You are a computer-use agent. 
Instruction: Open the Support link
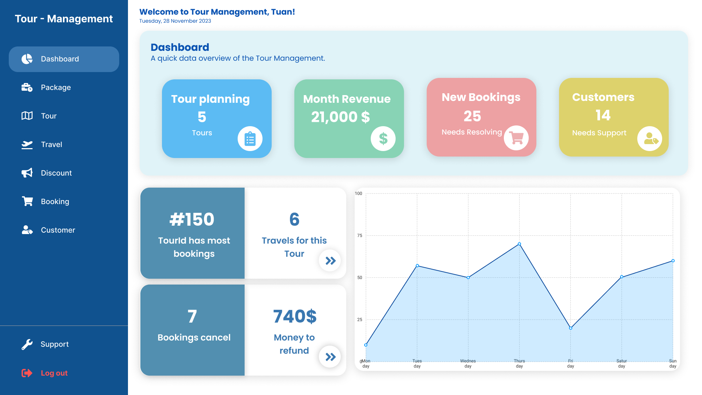click(54, 344)
